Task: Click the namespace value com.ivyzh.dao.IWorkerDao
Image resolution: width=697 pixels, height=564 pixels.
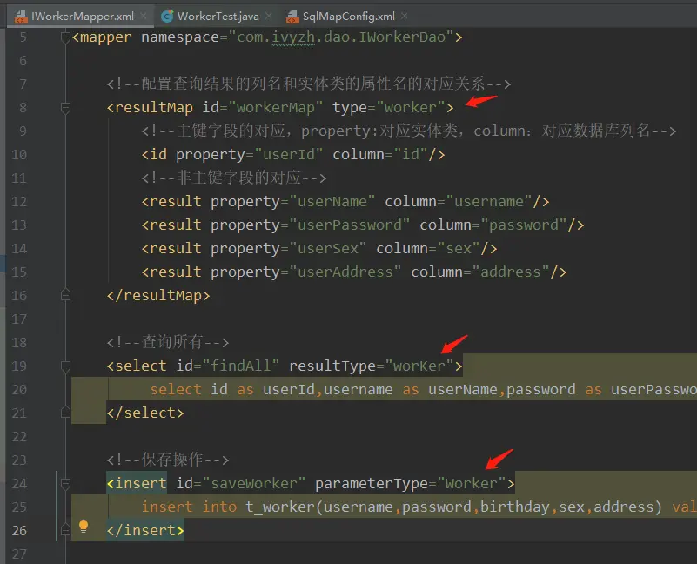Action: click(x=341, y=37)
